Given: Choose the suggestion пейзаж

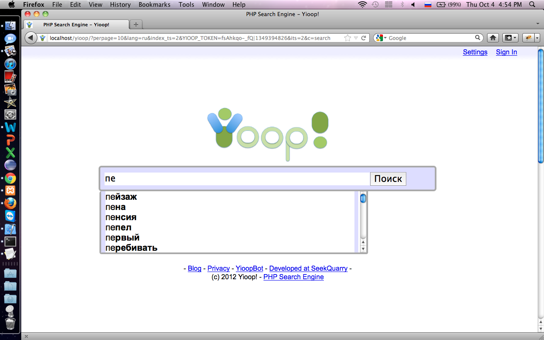Looking at the screenshot, I should coord(229,197).
